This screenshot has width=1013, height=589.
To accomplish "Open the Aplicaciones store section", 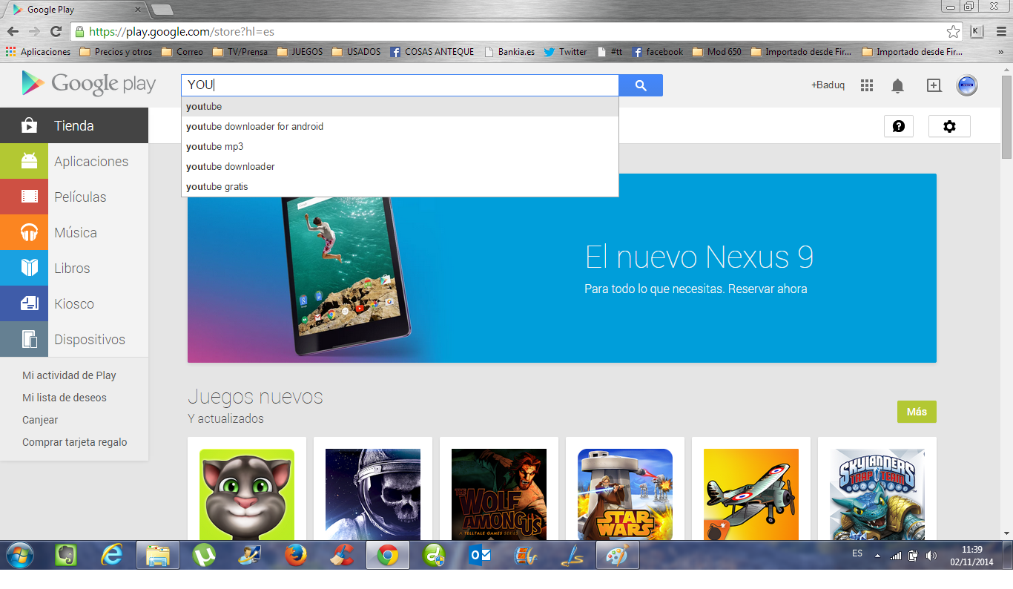I will pos(90,162).
